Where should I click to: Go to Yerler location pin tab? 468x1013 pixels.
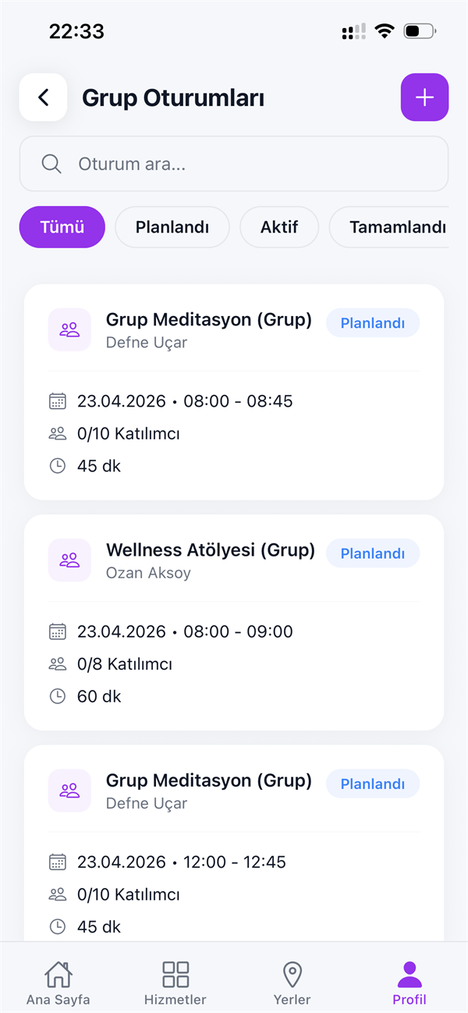tap(292, 975)
